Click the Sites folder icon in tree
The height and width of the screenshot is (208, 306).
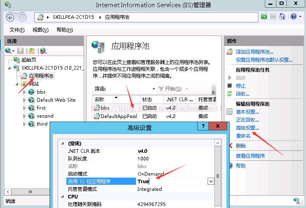coord(24,84)
